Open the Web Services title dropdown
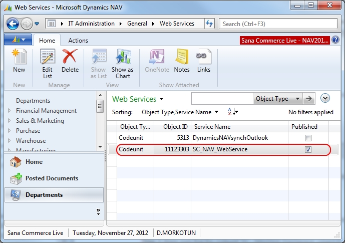This screenshot has width=345, height=243. click(162, 99)
